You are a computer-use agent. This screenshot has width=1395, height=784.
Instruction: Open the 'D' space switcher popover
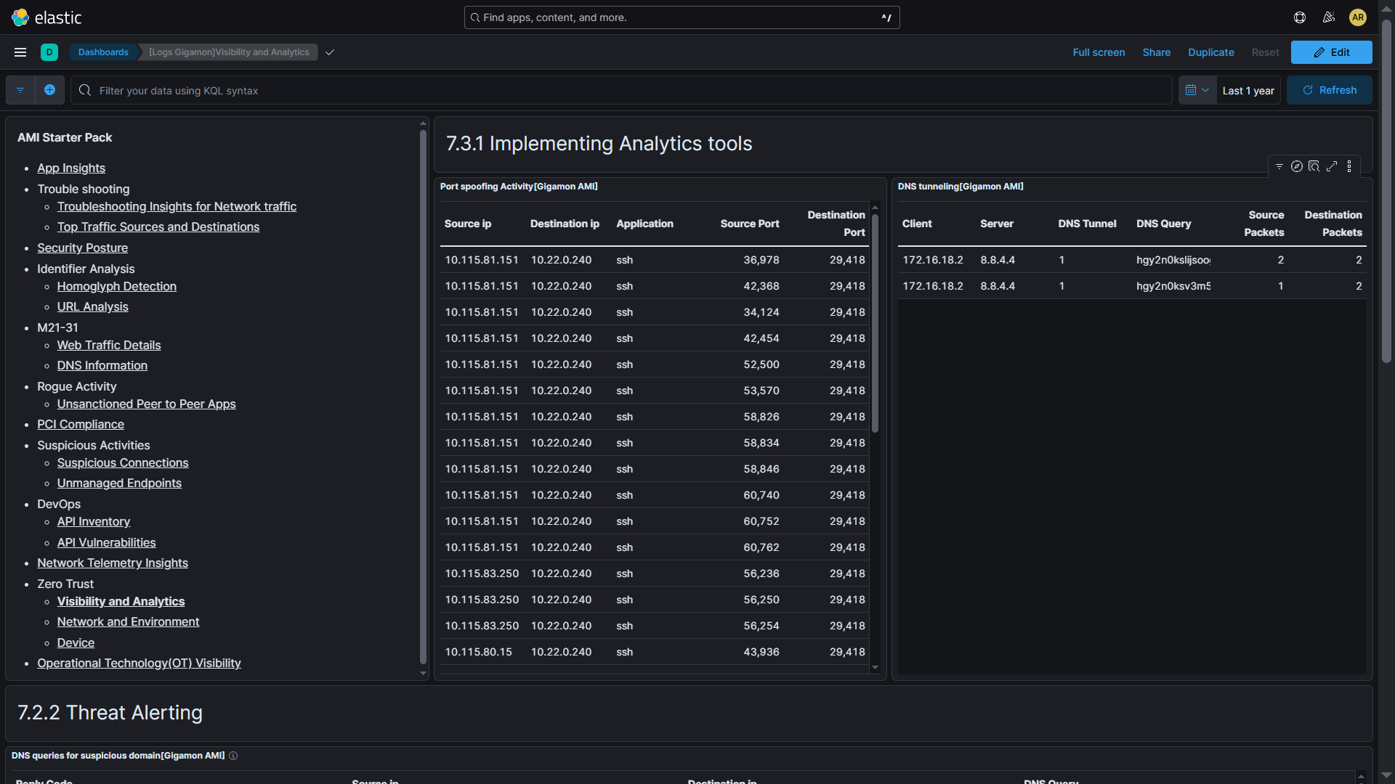[x=49, y=52]
